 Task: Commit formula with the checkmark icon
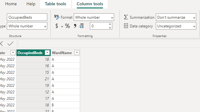coord(10,44)
